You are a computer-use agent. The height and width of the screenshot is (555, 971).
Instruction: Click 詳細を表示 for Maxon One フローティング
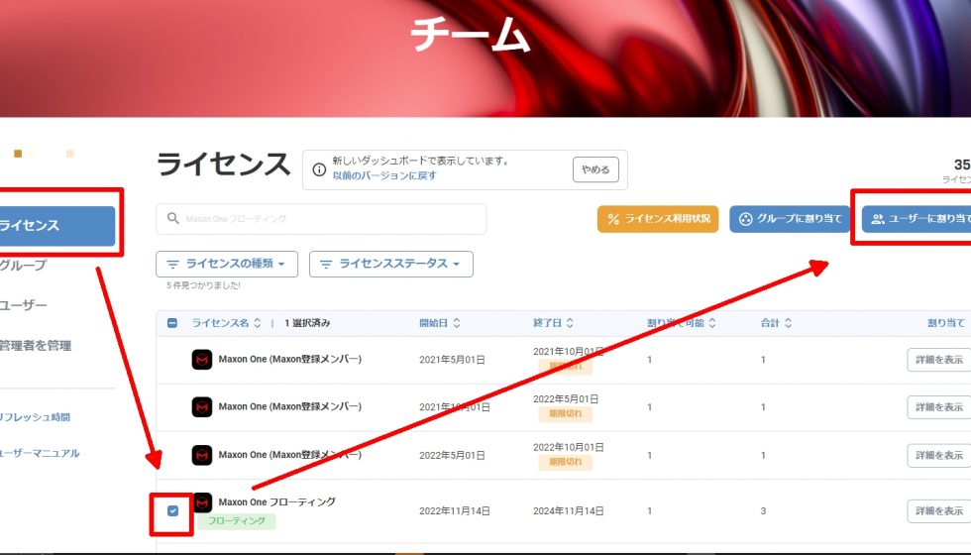pyautogui.click(x=939, y=511)
